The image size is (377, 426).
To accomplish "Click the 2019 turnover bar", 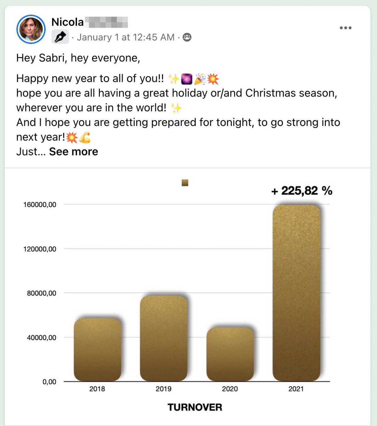I will 163,338.
